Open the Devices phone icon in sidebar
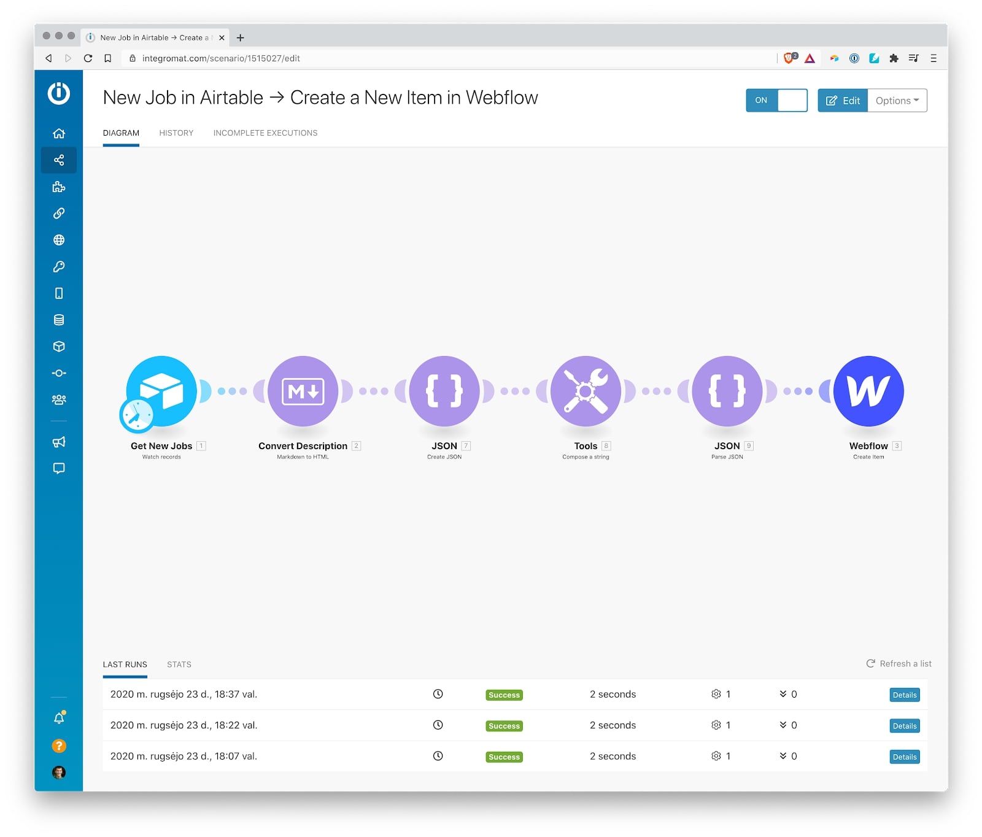 point(59,293)
